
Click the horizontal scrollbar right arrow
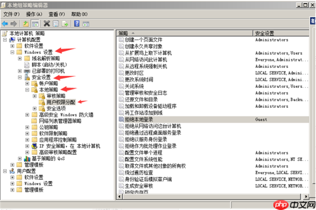(x=306, y=196)
